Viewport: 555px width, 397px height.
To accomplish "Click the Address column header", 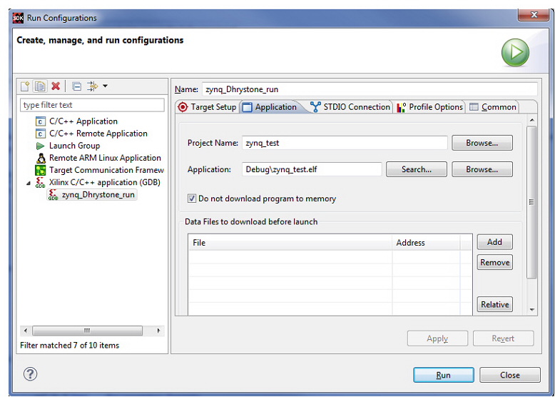I will pos(426,243).
